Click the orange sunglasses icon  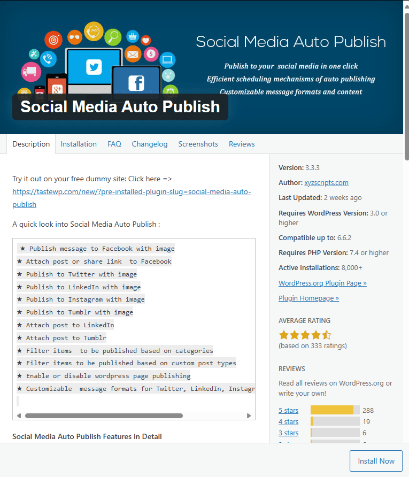pos(74,37)
